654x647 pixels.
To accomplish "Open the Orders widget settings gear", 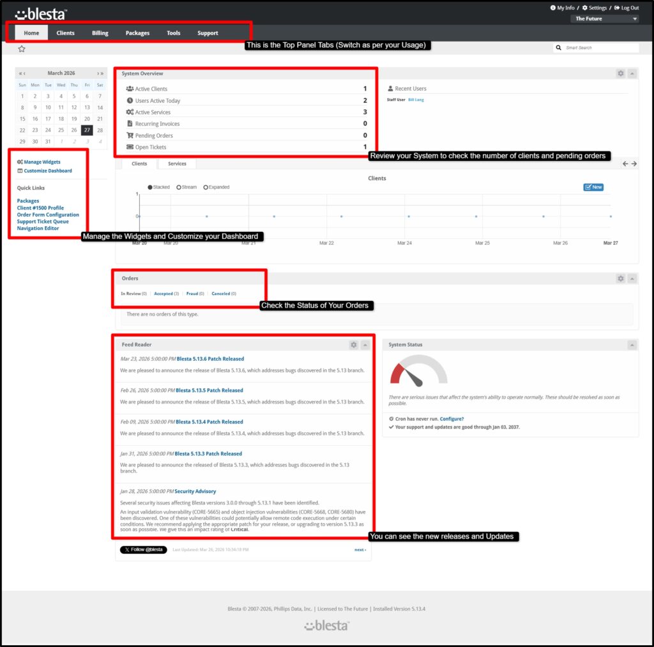I will (x=620, y=278).
